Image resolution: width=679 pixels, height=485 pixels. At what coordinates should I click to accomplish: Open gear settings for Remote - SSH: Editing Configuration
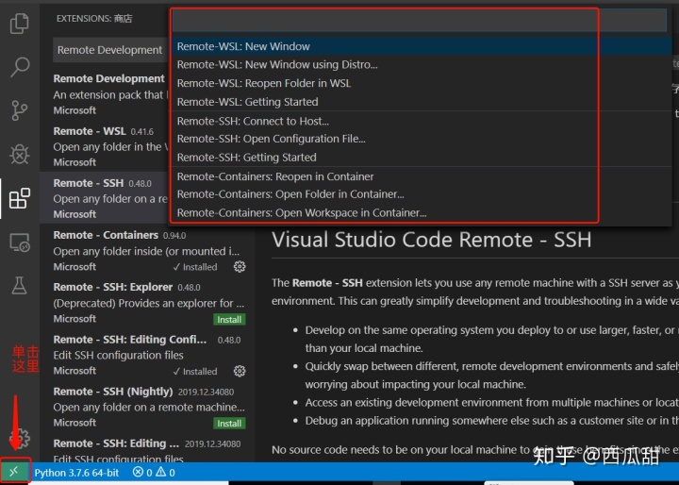click(240, 371)
